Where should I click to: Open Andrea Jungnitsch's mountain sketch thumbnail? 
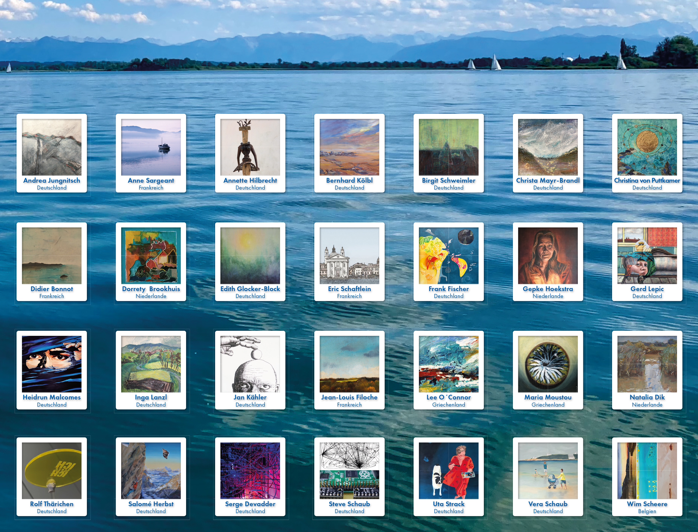click(52, 147)
